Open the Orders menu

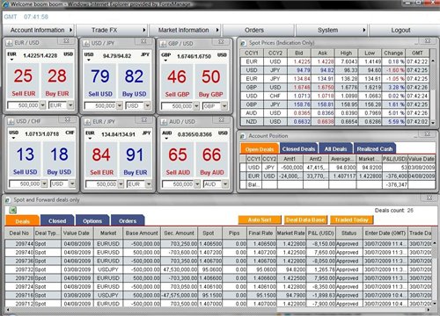coord(259,30)
